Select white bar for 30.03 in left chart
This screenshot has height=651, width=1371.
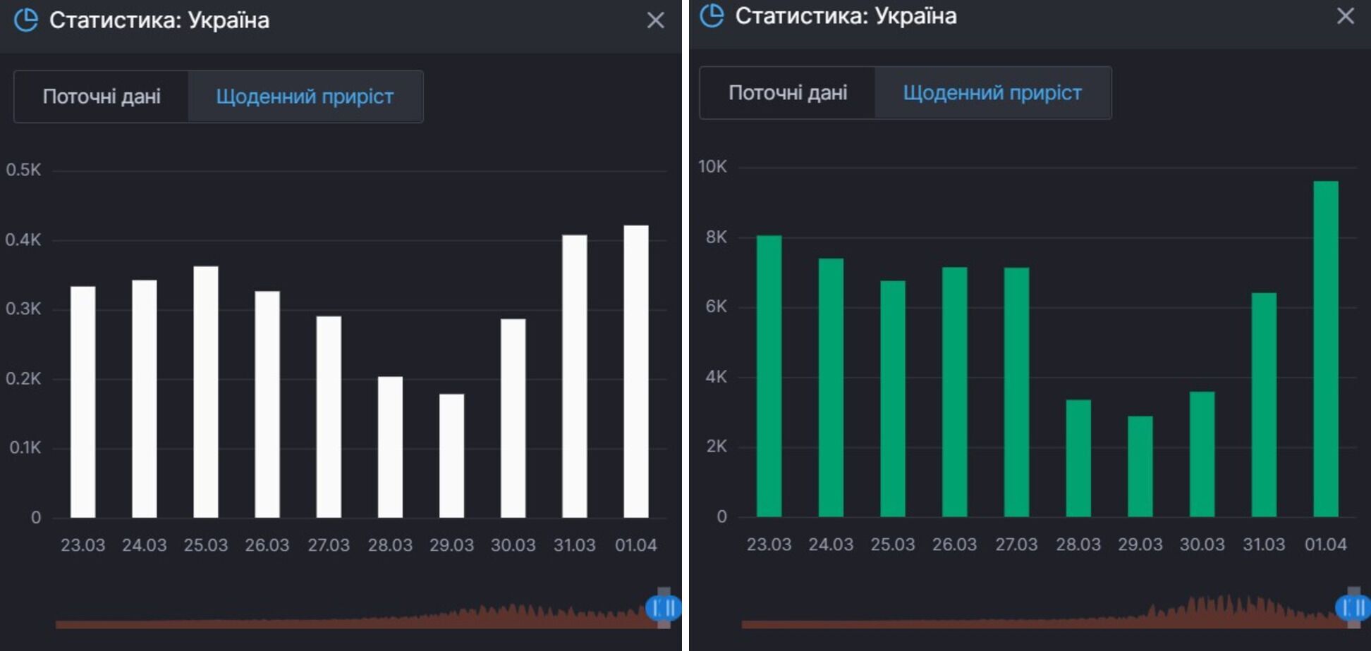tap(513, 418)
